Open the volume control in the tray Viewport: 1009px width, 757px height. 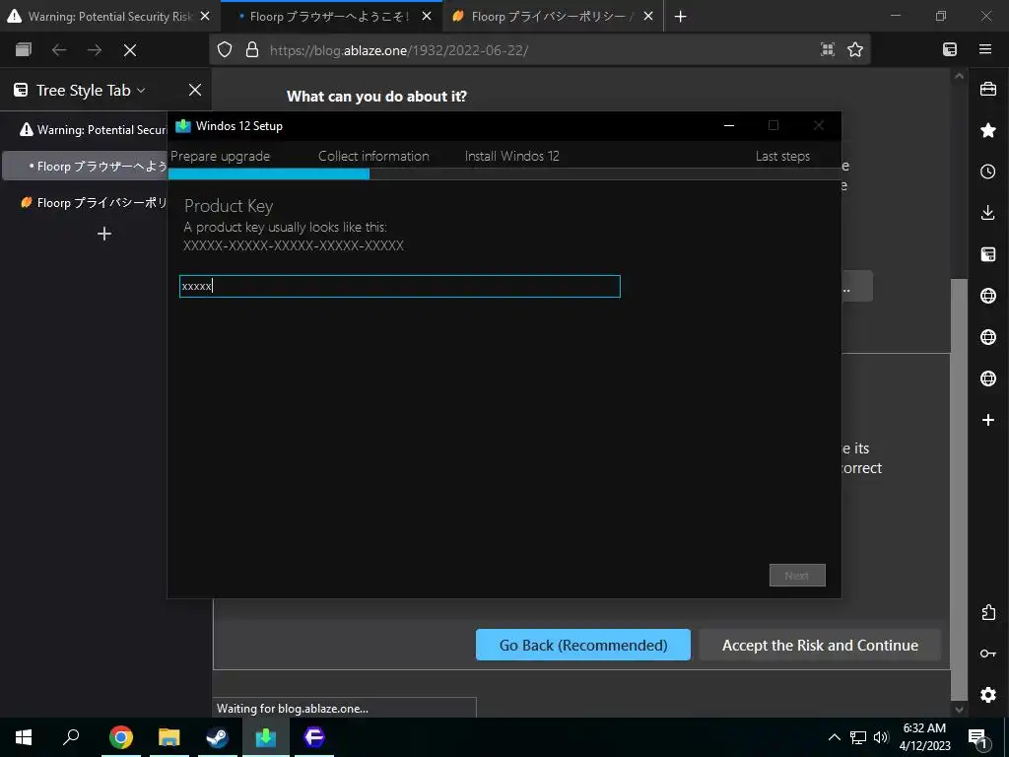click(882, 737)
